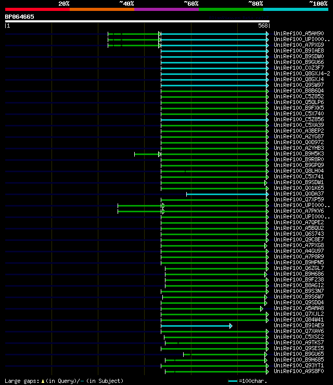The height and width of the screenshot is (385, 333).
Task: Click the green ~80% identity legend segment
Action: (231, 9)
